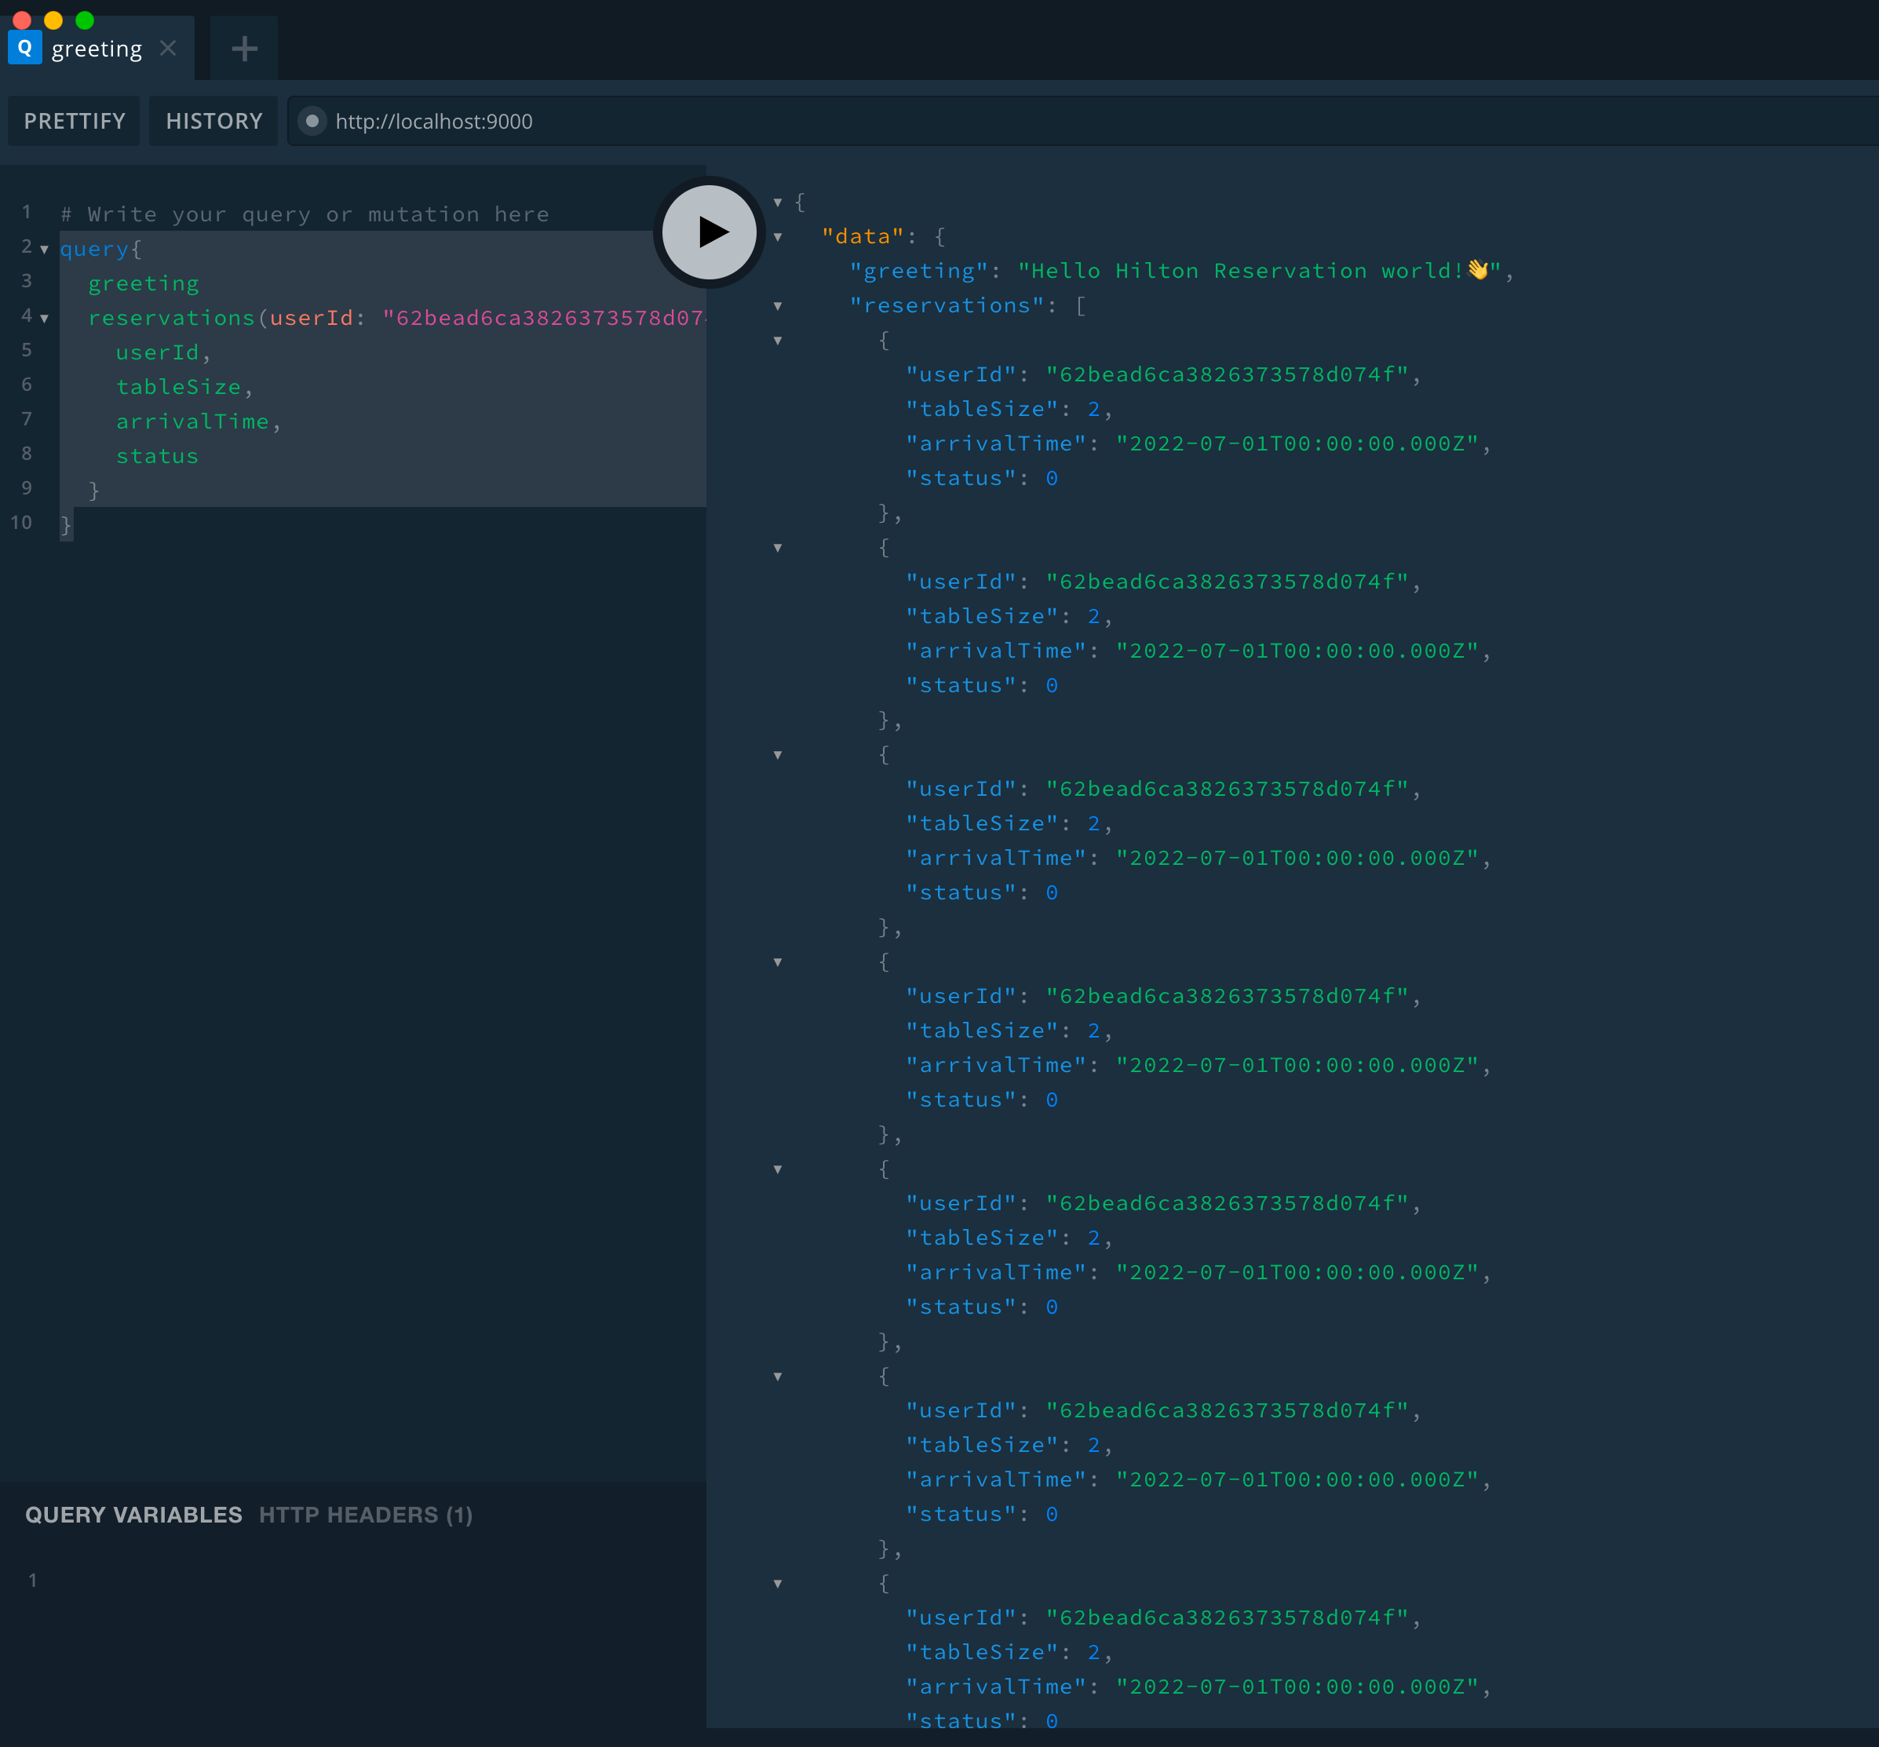Click the macOS green fullscreen button
The width and height of the screenshot is (1879, 1747).
(84, 20)
